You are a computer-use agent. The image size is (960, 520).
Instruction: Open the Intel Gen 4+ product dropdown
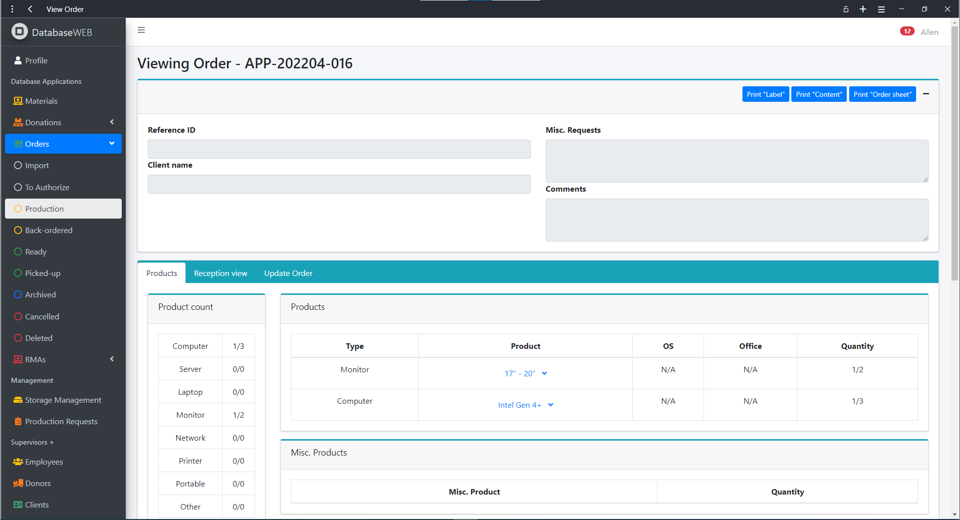pos(525,405)
